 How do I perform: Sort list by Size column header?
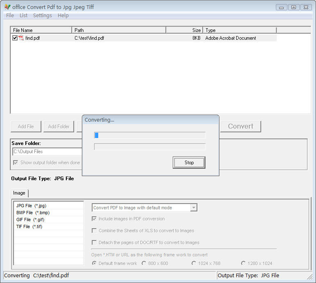coord(184,30)
